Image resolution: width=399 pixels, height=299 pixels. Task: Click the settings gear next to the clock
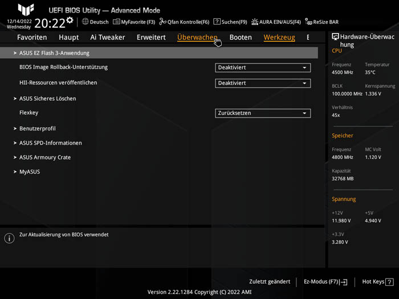coord(70,20)
